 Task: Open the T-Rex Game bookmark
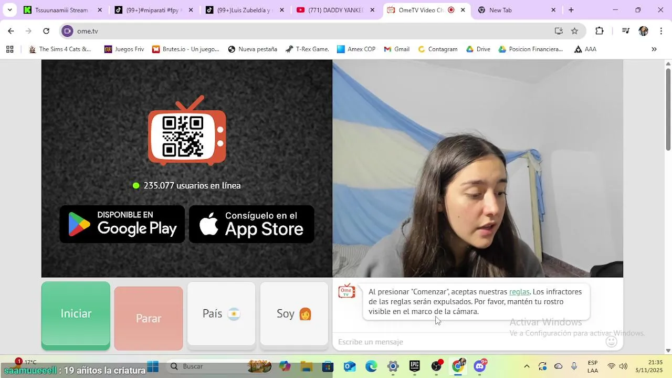point(307,49)
